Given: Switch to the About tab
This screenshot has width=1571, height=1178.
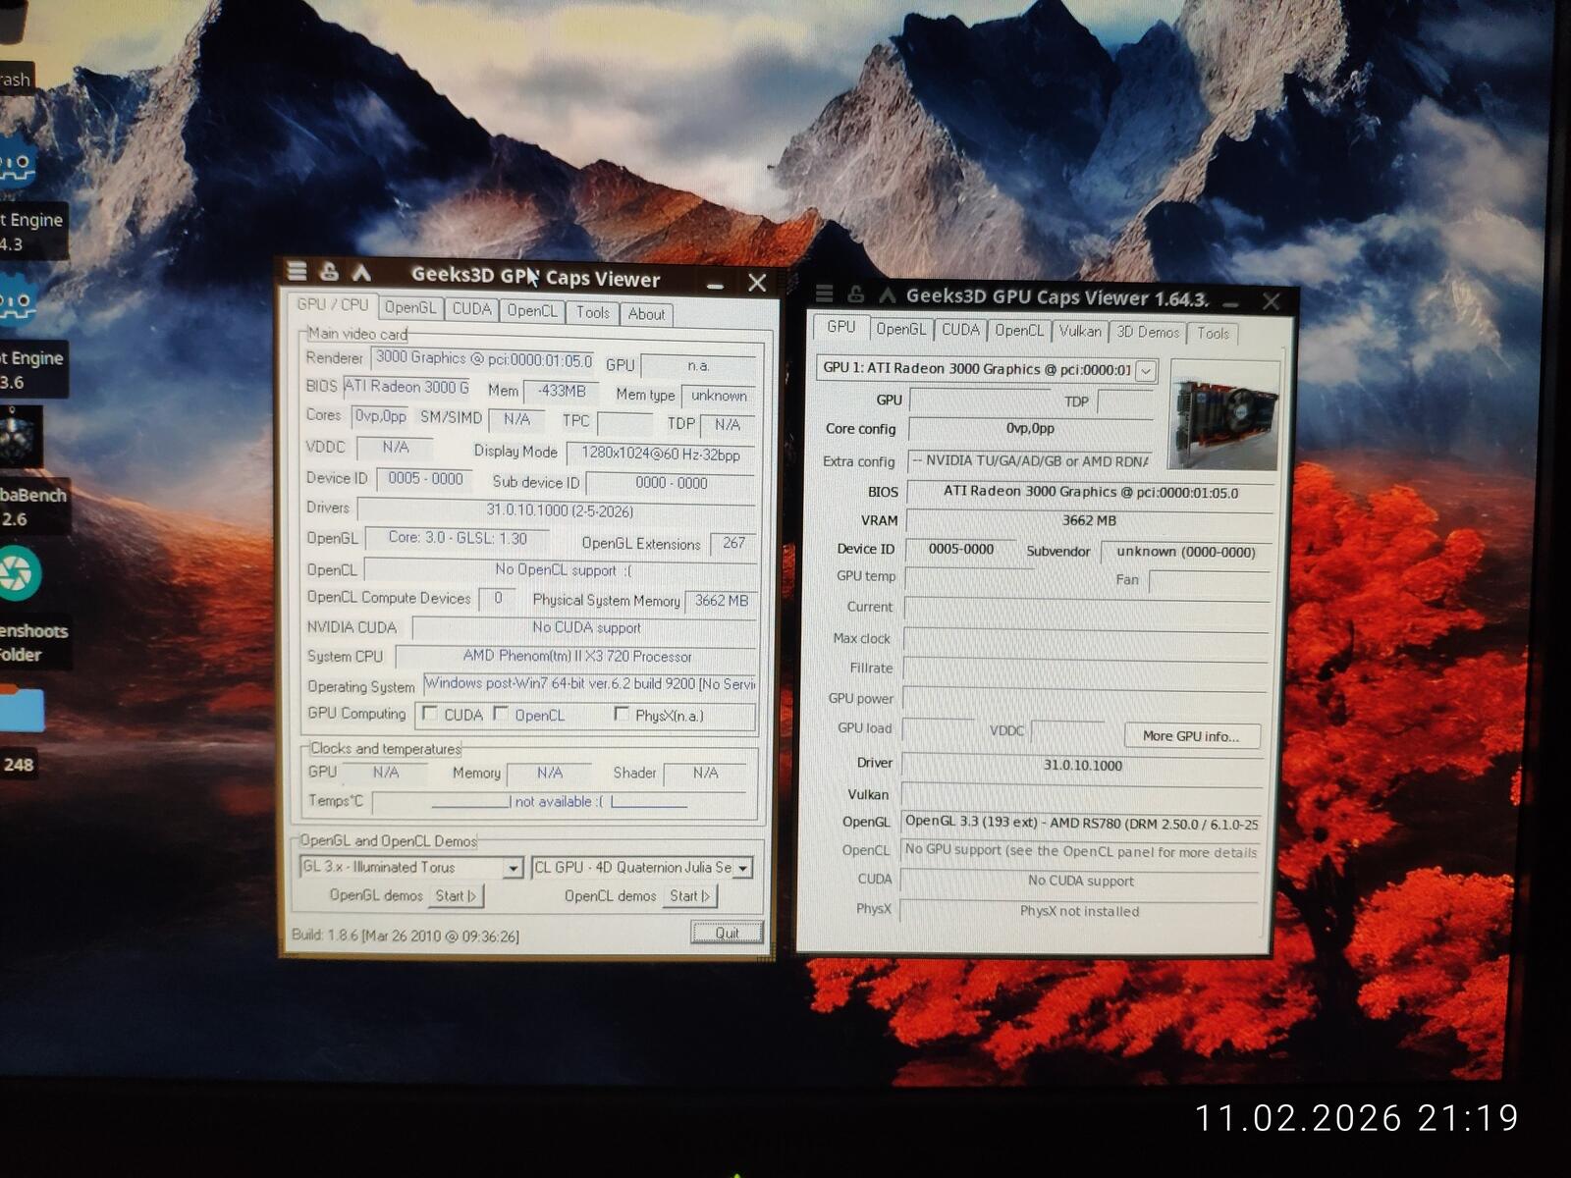Looking at the screenshot, I should click(x=646, y=314).
